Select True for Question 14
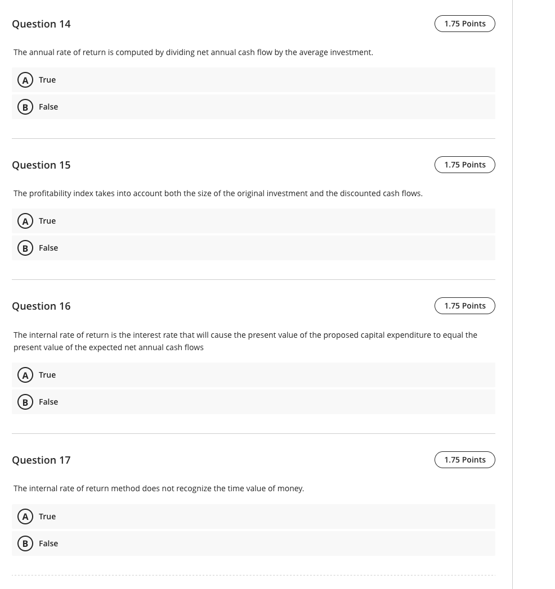The width and height of the screenshot is (555, 589). tap(253, 80)
